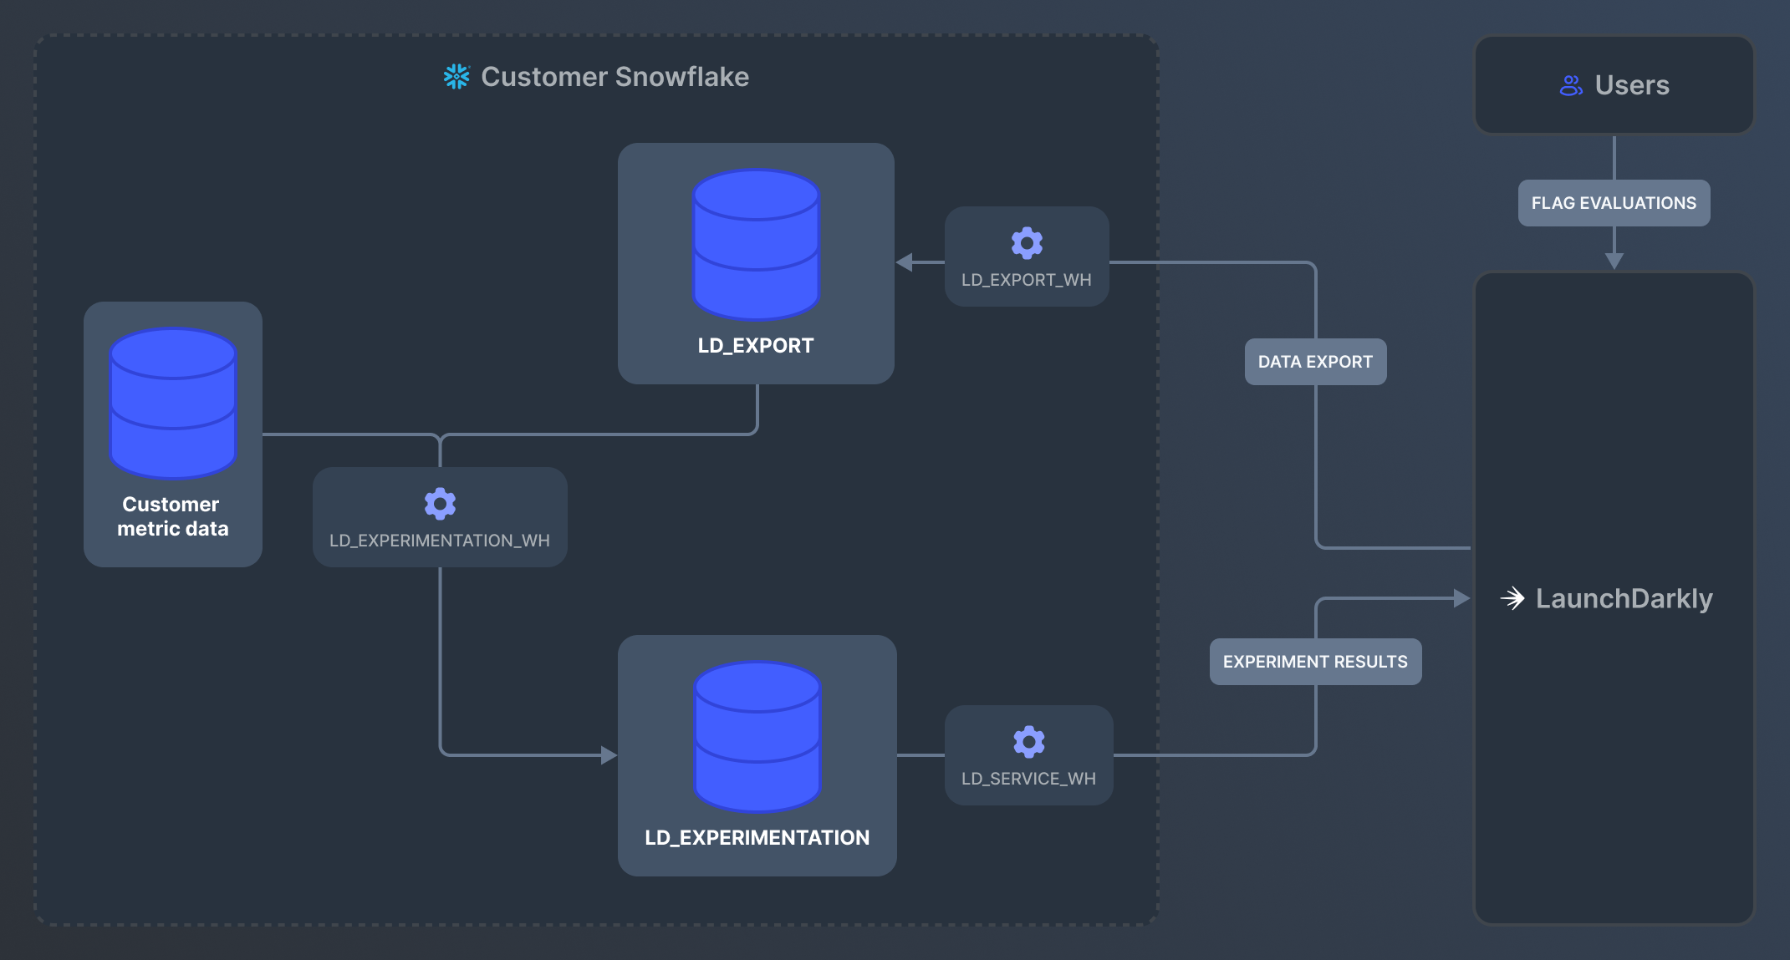
Task: Click the Users people icon
Action: pos(1570,84)
